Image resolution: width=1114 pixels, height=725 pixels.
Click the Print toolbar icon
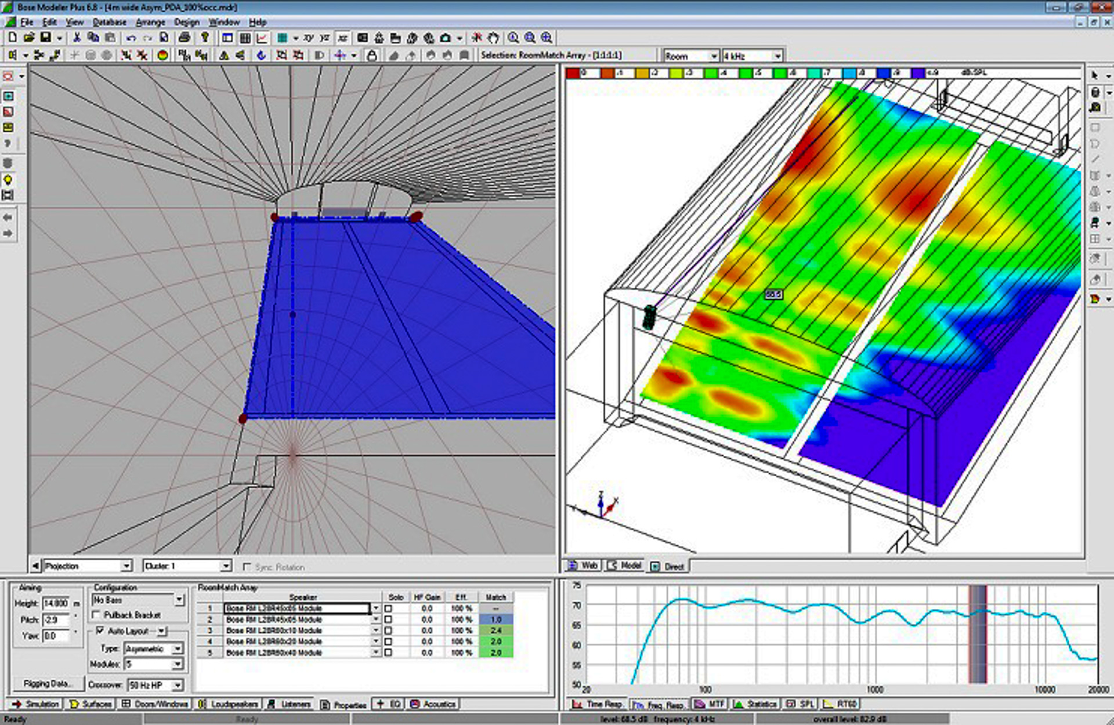(x=184, y=38)
